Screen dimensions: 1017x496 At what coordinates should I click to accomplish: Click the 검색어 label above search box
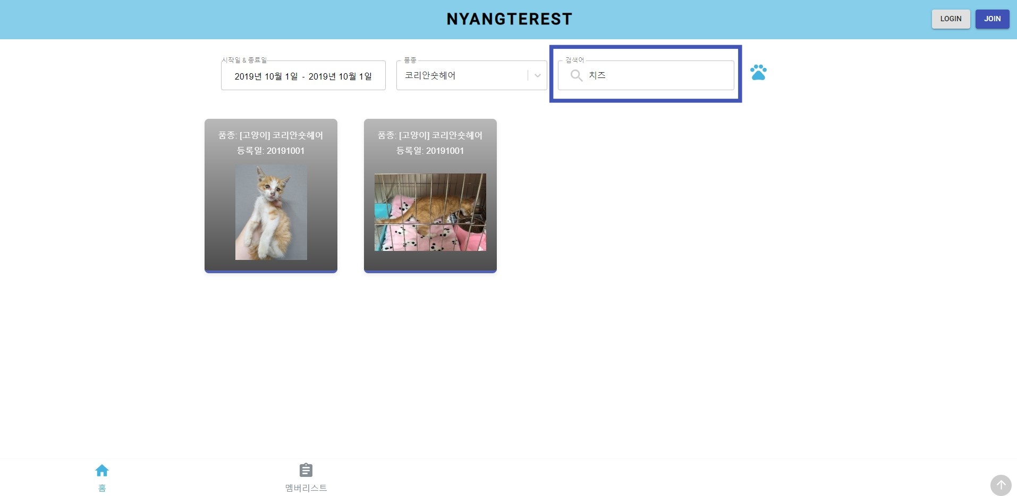tap(575, 60)
